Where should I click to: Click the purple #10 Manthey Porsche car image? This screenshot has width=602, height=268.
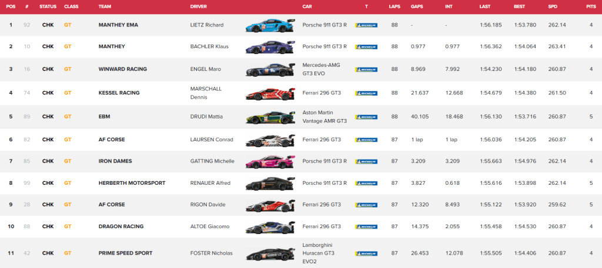click(x=270, y=47)
